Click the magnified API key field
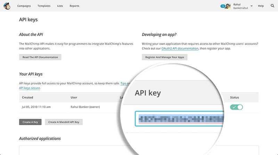 [179, 119]
